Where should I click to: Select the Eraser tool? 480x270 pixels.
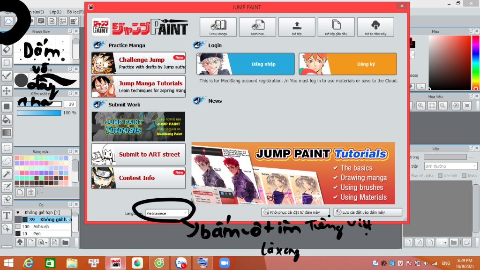point(7,49)
